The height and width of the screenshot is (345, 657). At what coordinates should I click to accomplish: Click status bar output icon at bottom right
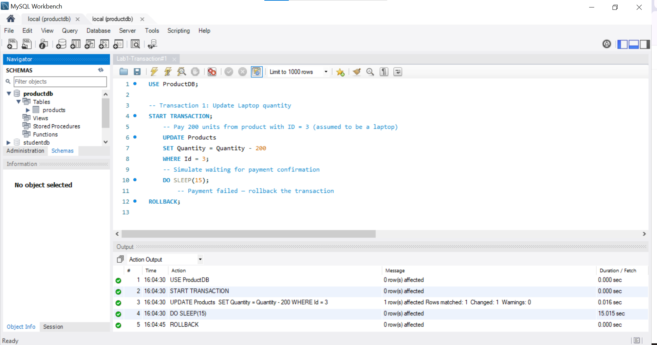click(x=636, y=340)
